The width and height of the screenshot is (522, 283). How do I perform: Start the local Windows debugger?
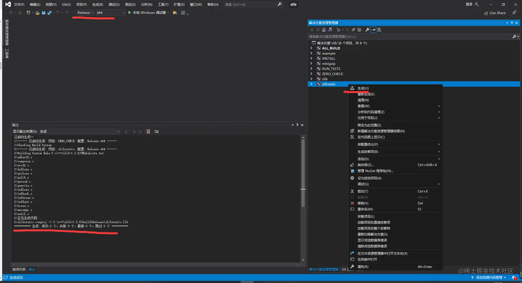point(147,13)
